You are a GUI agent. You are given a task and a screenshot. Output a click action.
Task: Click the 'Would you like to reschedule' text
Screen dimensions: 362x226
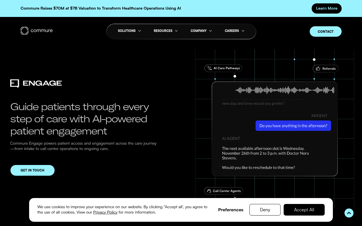click(258, 168)
